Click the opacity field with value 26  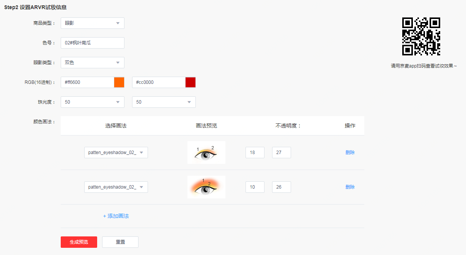[x=281, y=187]
